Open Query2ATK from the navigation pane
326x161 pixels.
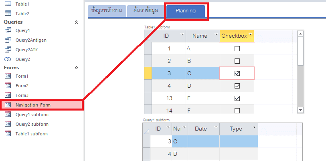[26, 50]
